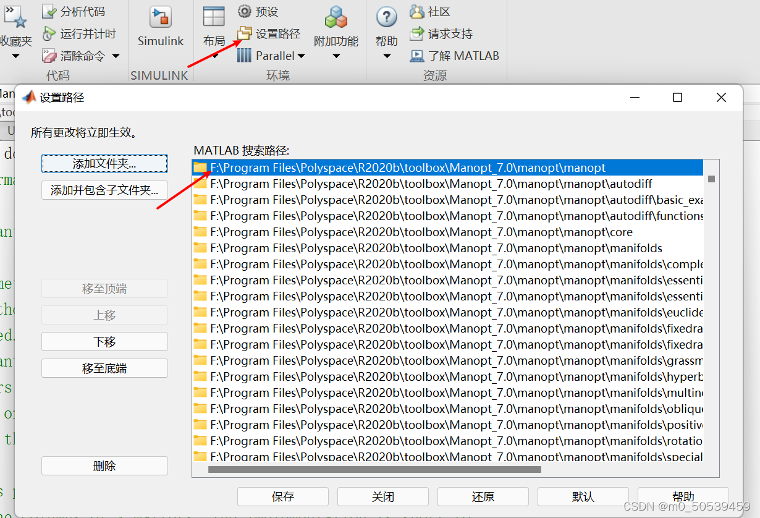
Task: Select the manifolds\multino path row
Action: pos(448,393)
